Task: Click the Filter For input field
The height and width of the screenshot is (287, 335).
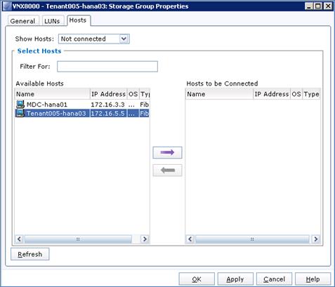Action: click(107, 67)
